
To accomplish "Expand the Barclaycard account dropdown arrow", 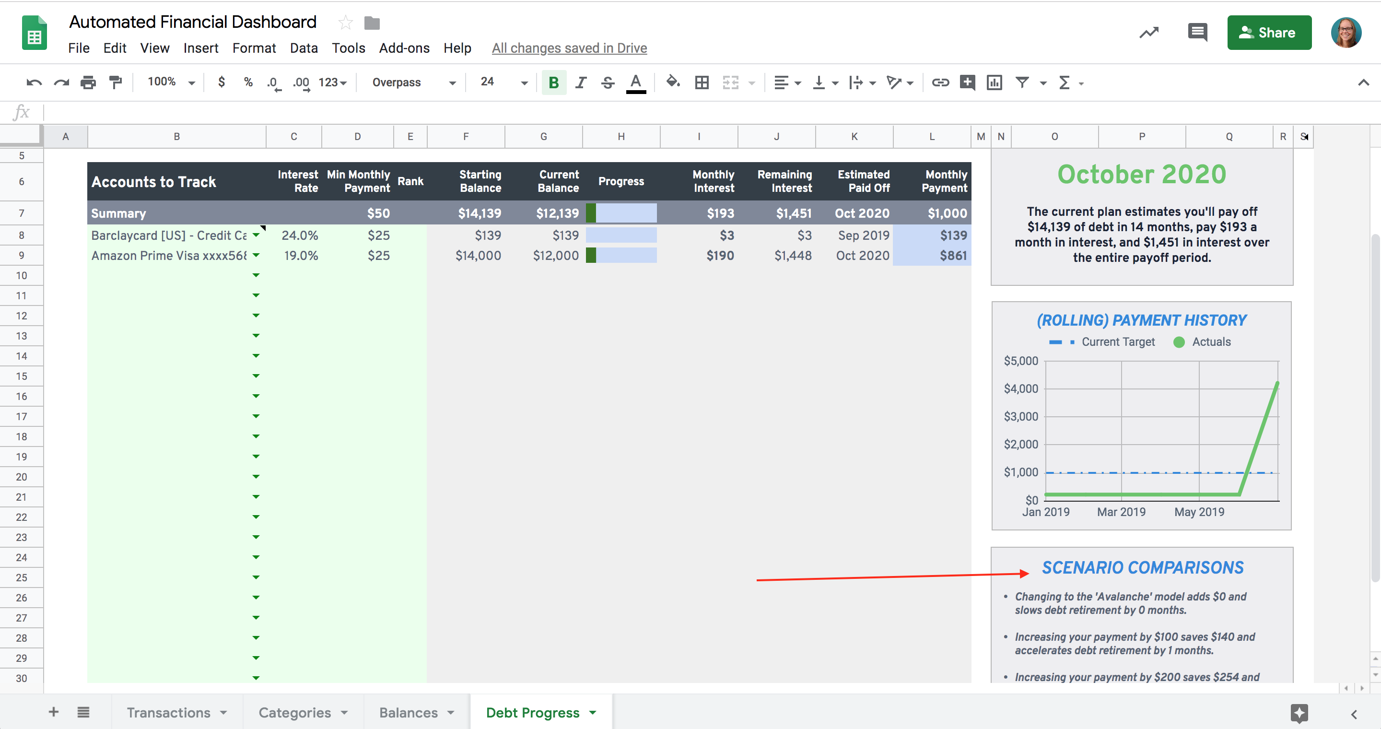I will (x=256, y=235).
